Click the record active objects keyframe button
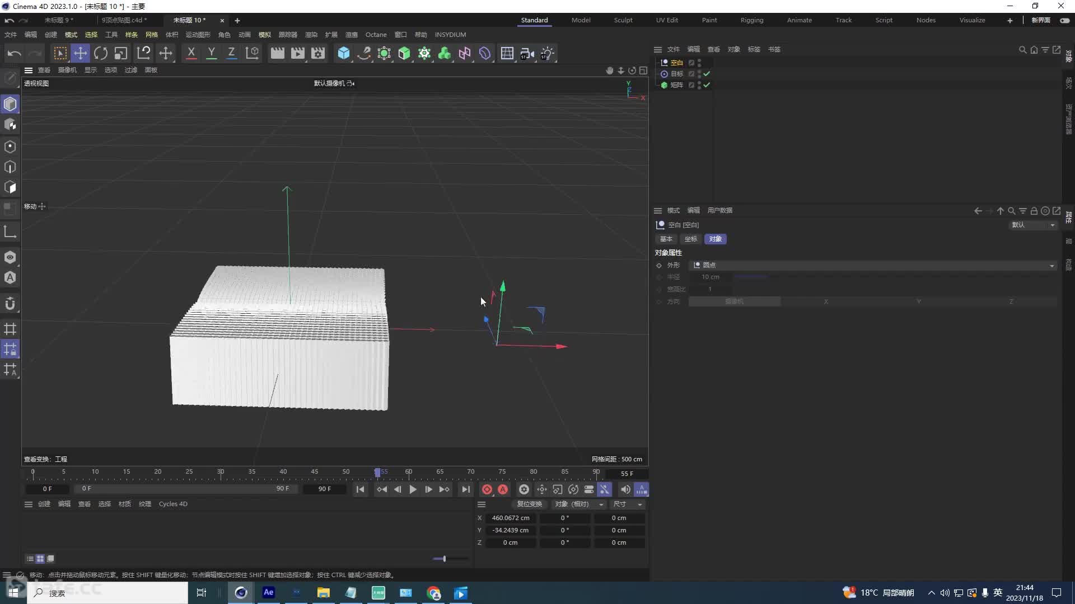The width and height of the screenshot is (1075, 604). point(487,489)
